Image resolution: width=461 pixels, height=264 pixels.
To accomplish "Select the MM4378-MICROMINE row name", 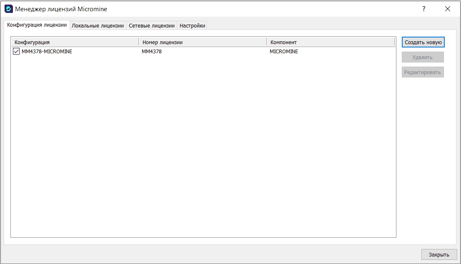I will click(47, 51).
